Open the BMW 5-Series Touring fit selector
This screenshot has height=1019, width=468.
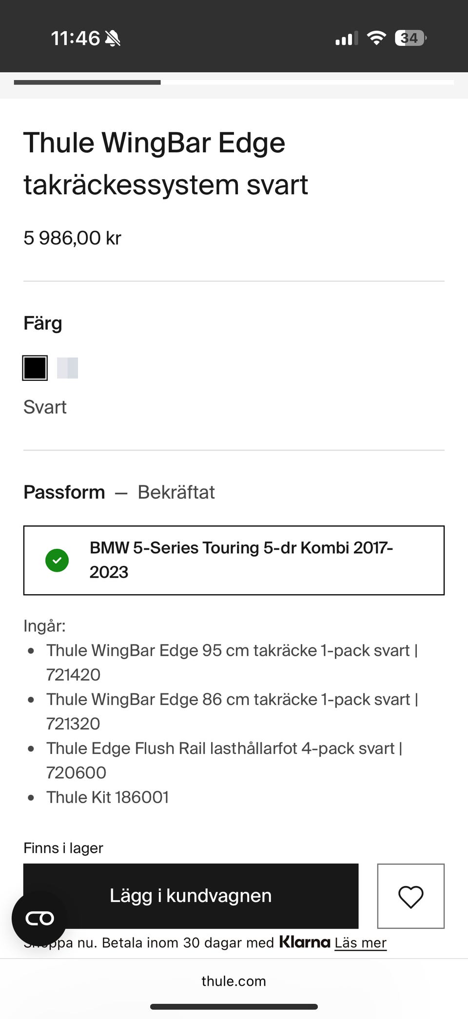234,560
